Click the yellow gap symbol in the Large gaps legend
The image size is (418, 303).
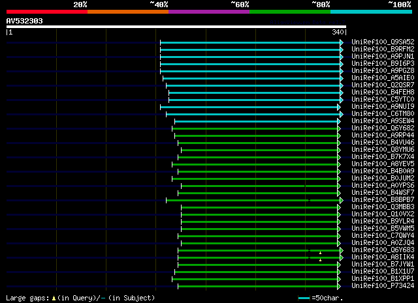point(54,298)
